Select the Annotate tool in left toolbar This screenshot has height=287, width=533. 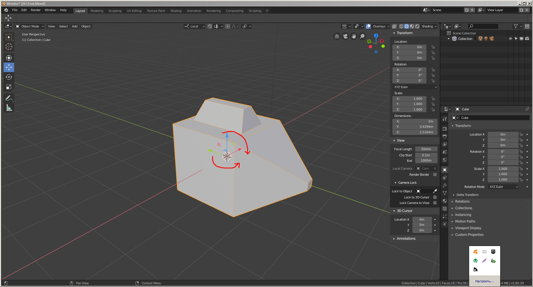point(9,98)
